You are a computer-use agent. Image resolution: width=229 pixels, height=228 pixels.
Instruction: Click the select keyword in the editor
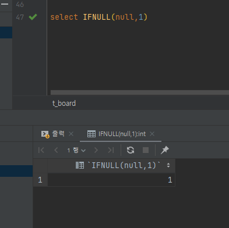pos(64,17)
